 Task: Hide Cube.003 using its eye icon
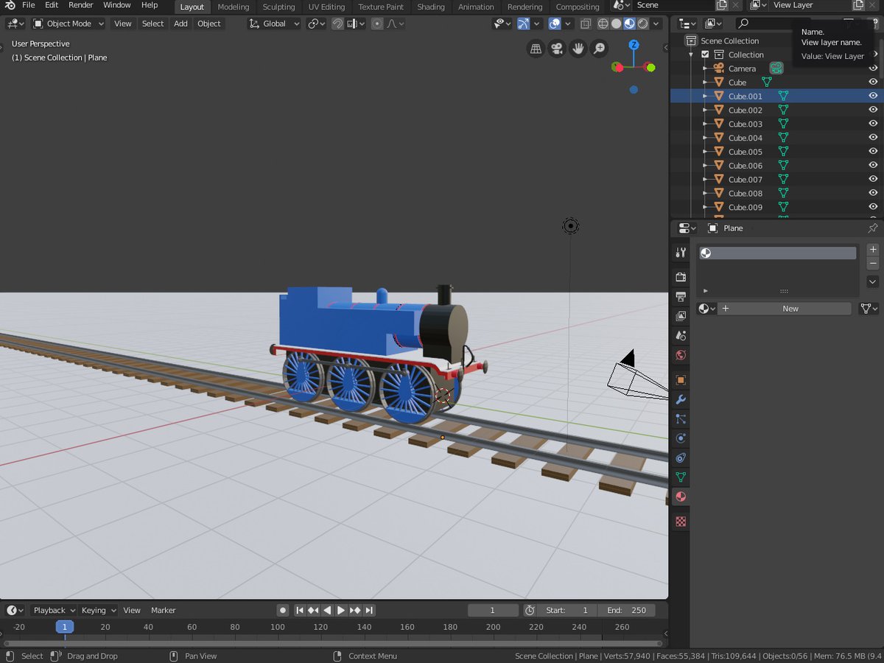point(873,124)
